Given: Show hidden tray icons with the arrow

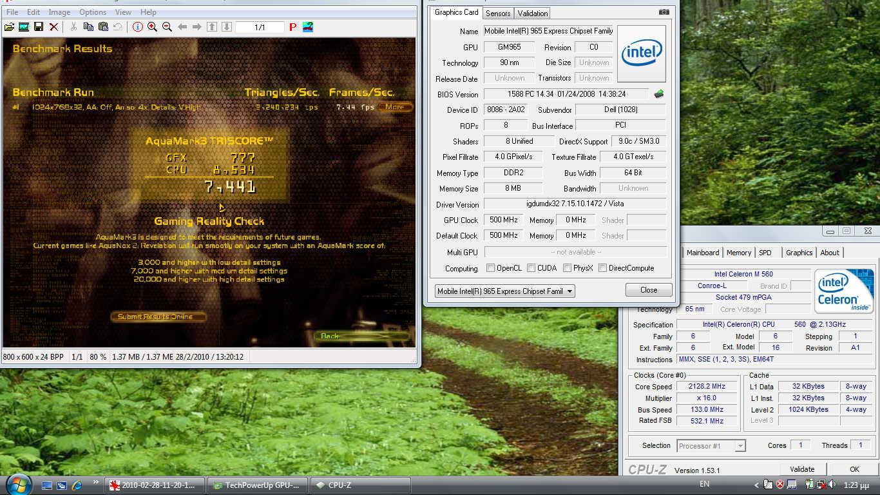Looking at the screenshot, I should pos(757,485).
